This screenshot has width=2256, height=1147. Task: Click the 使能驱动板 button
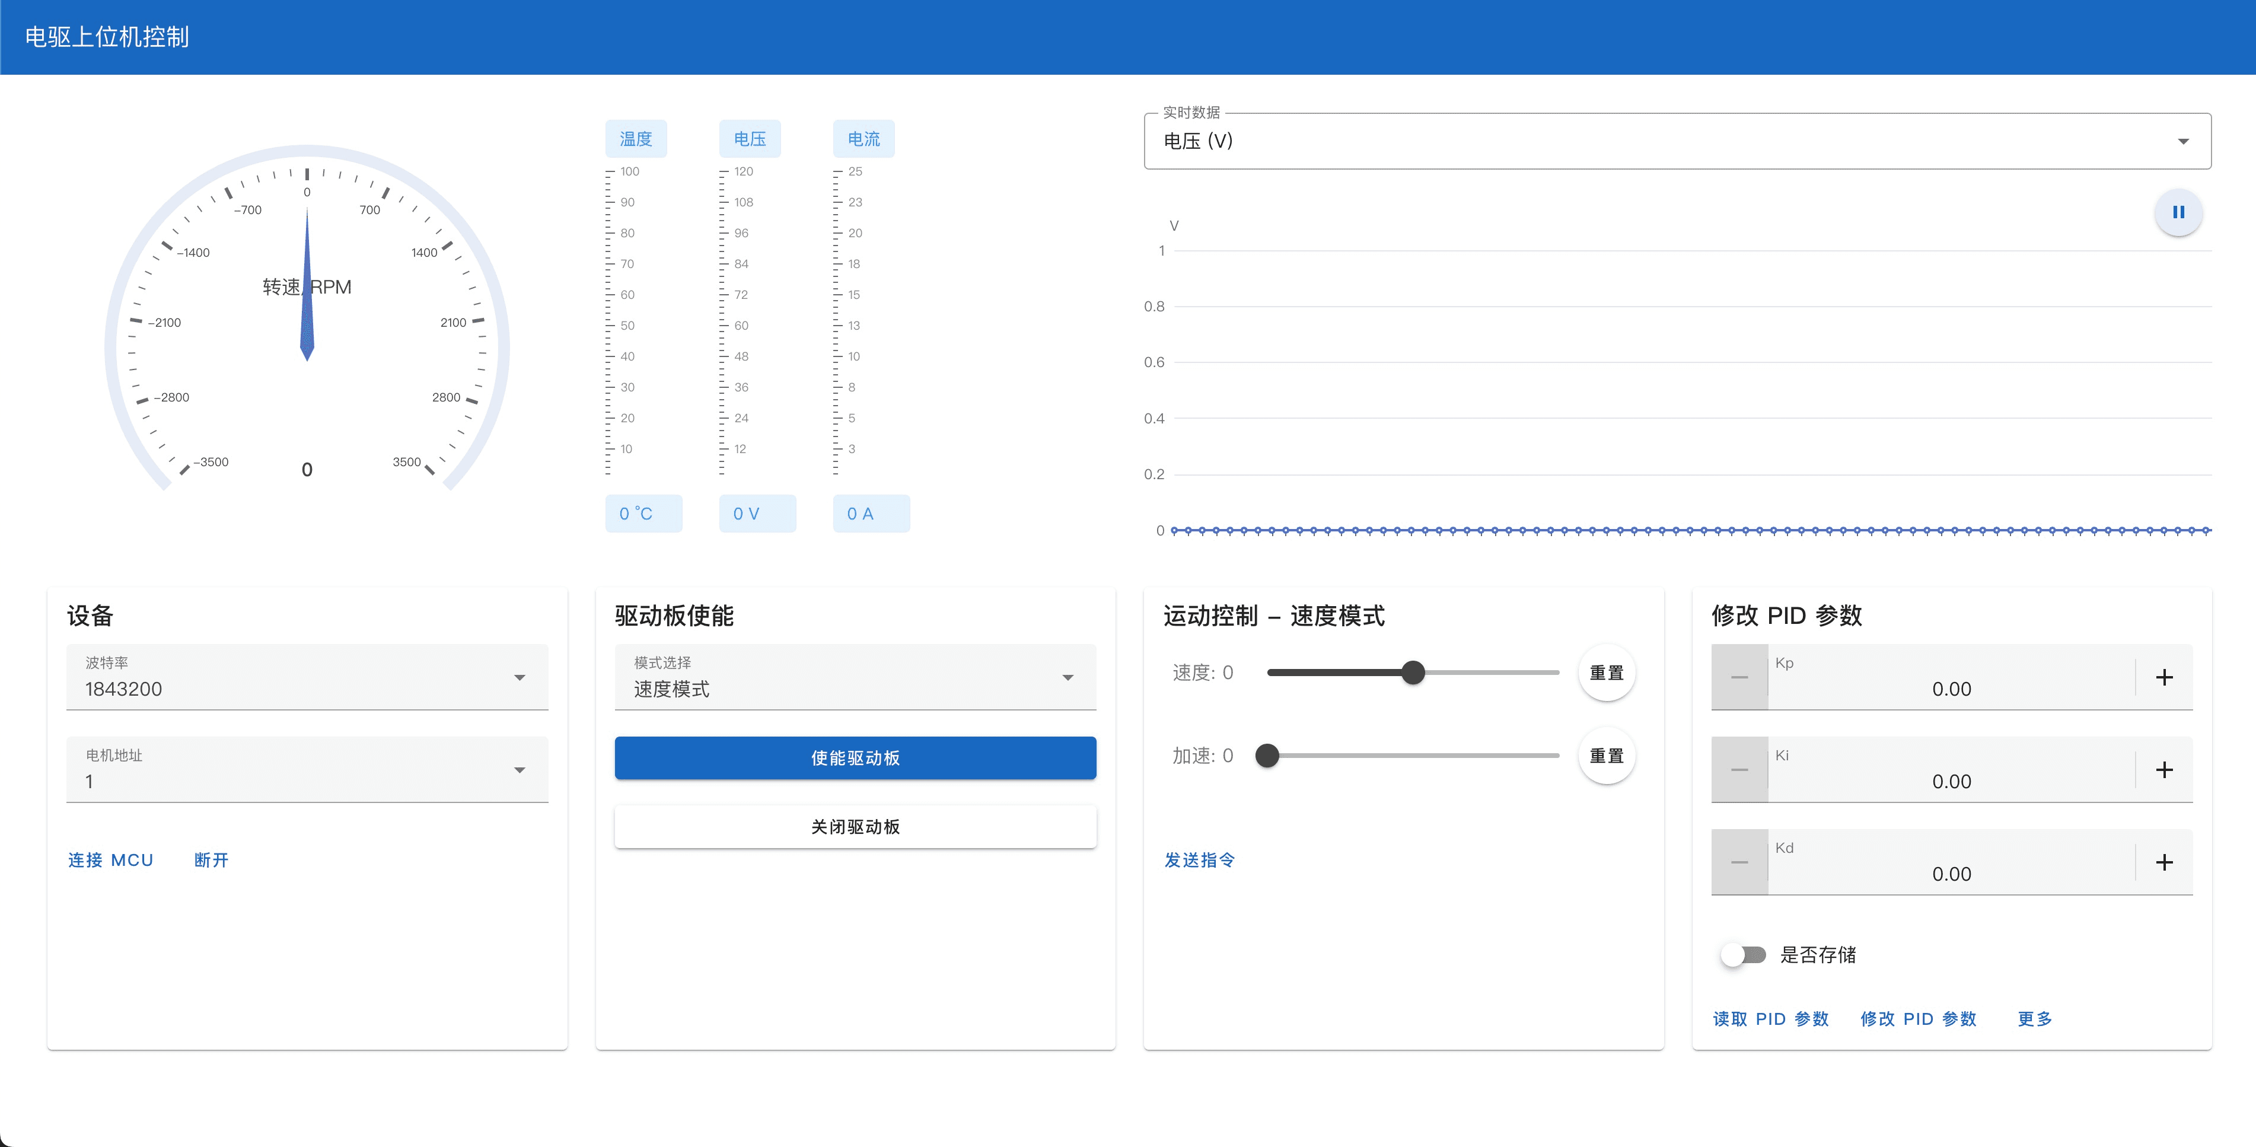click(x=855, y=757)
